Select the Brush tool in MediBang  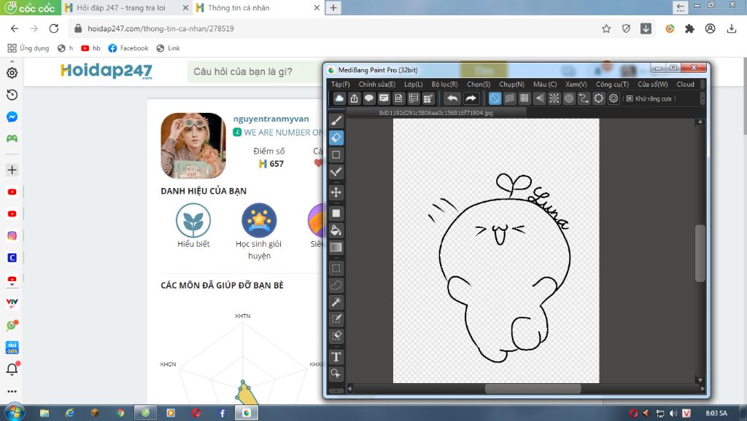[336, 120]
